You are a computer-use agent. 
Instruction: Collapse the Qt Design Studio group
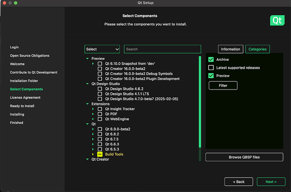(87, 84)
